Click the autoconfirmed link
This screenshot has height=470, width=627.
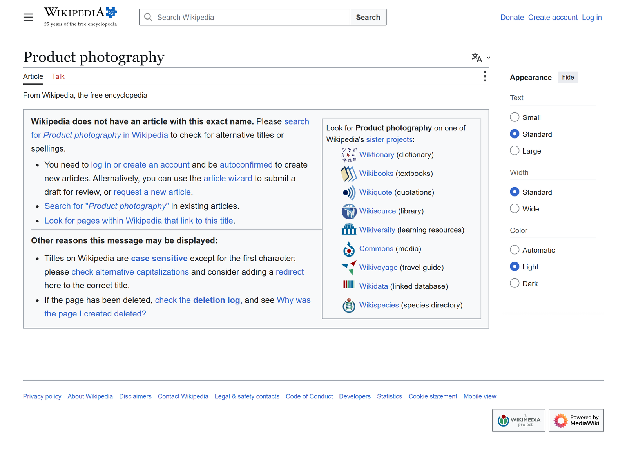246,165
